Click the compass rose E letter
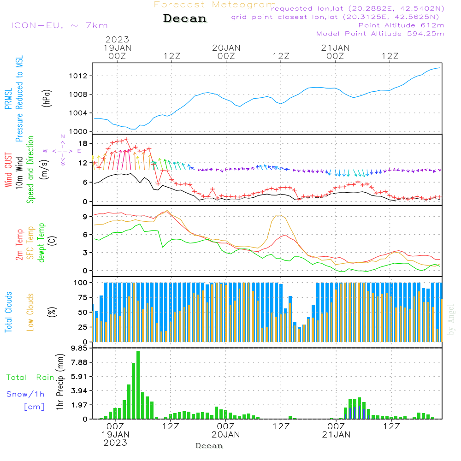Image resolution: width=461 pixels, height=461 pixels. pyautogui.click(x=79, y=151)
